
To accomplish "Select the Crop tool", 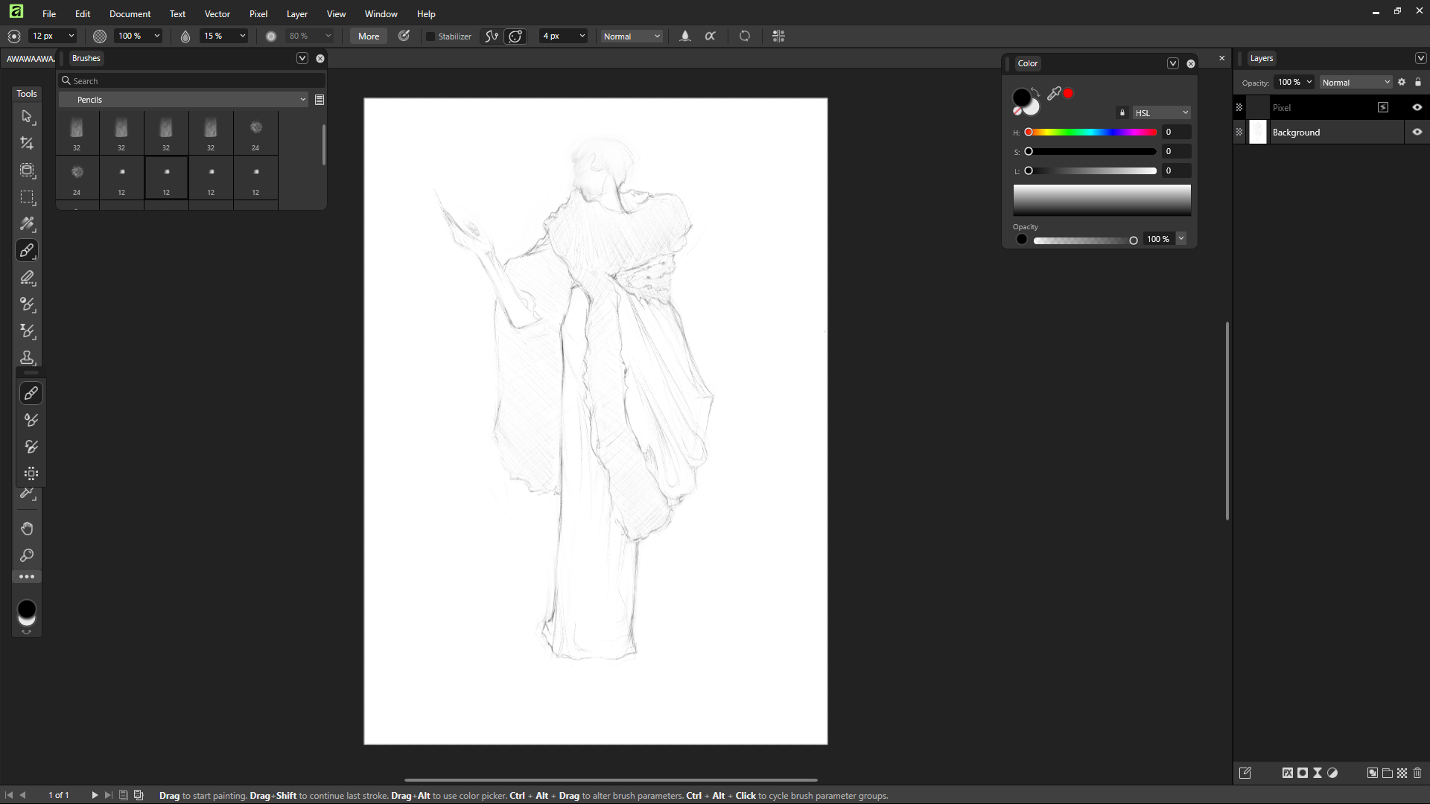I will pyautogui.click(x=27, y=143).
